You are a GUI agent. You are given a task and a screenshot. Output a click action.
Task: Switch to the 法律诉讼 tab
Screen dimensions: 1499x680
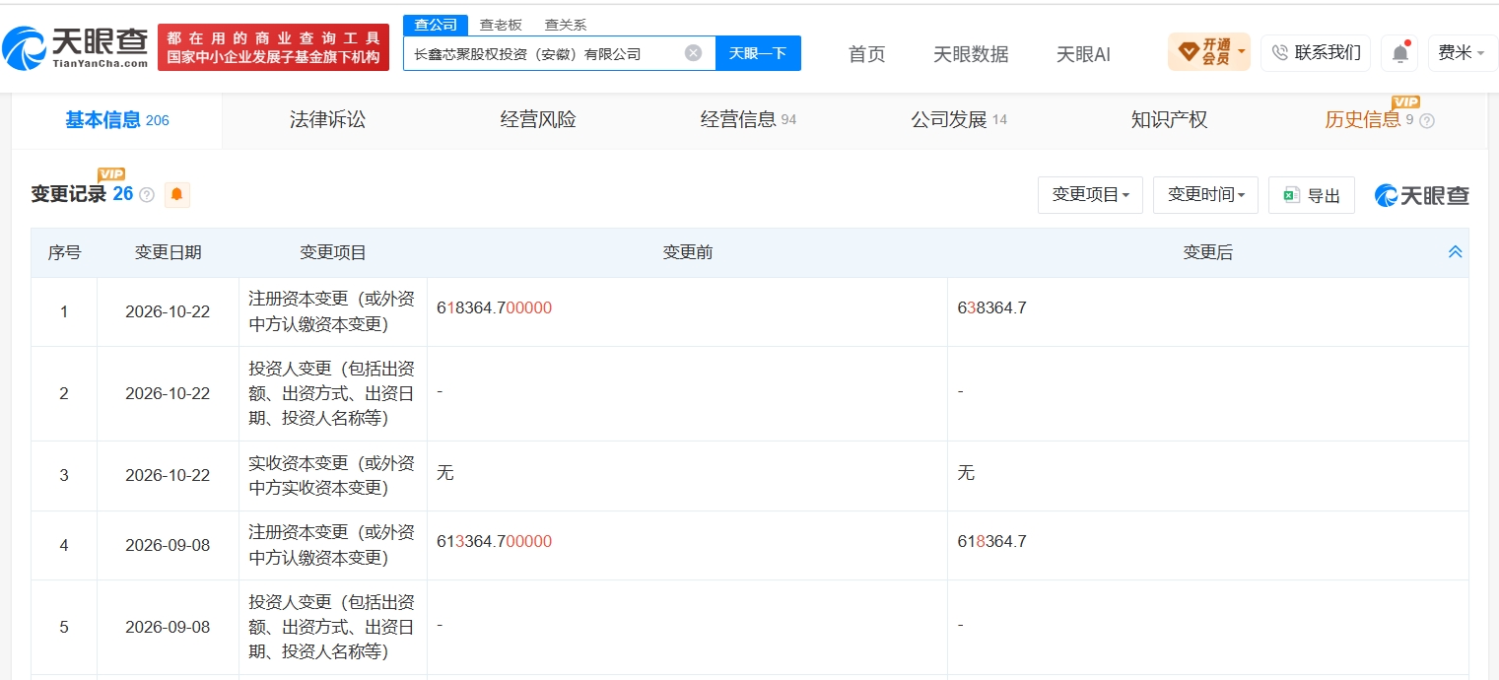pos(327,120)
